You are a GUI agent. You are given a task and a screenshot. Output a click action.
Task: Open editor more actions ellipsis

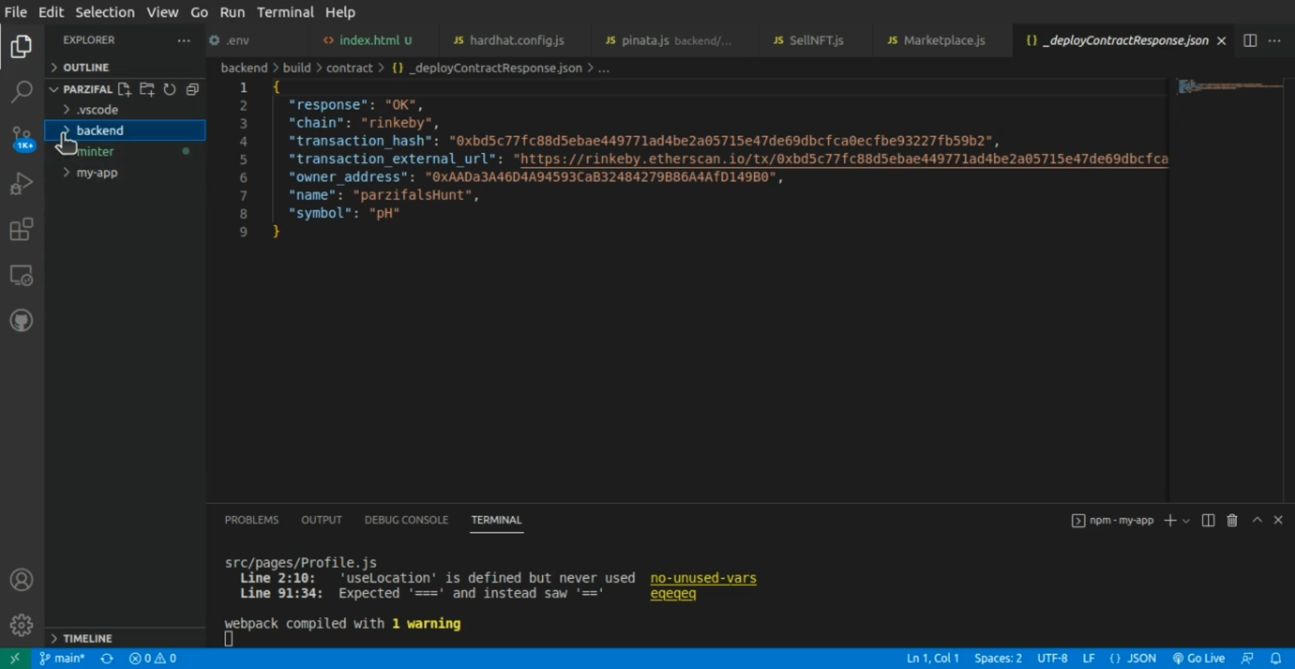click(x=1274, y=40)
